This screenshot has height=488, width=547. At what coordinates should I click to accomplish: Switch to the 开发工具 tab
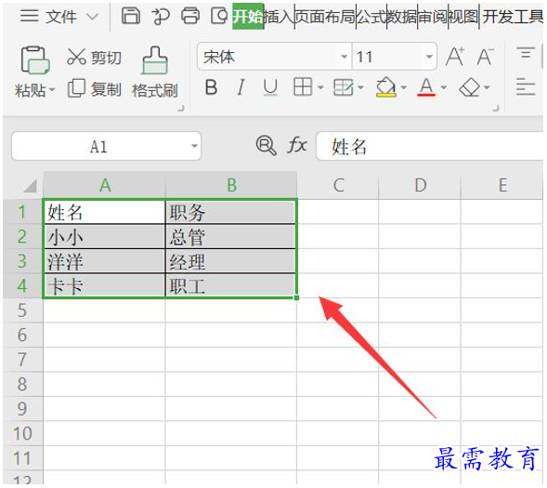point(513,16)
